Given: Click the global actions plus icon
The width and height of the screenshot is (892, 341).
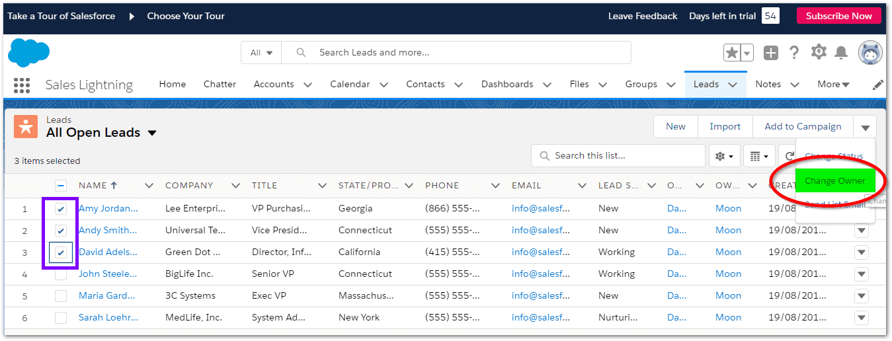Looking at the screenshot, I should 771,53.
